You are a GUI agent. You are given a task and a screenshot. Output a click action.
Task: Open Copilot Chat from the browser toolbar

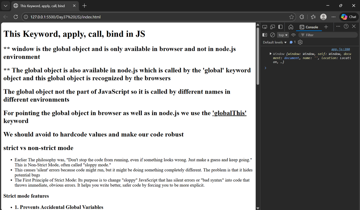[x=348, y=17]
